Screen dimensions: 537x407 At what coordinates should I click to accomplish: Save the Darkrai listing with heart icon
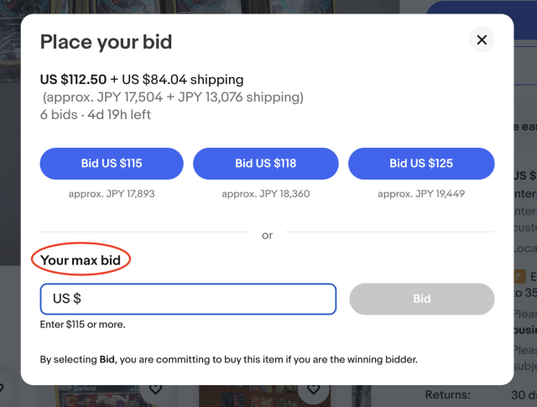coord(155,389)
